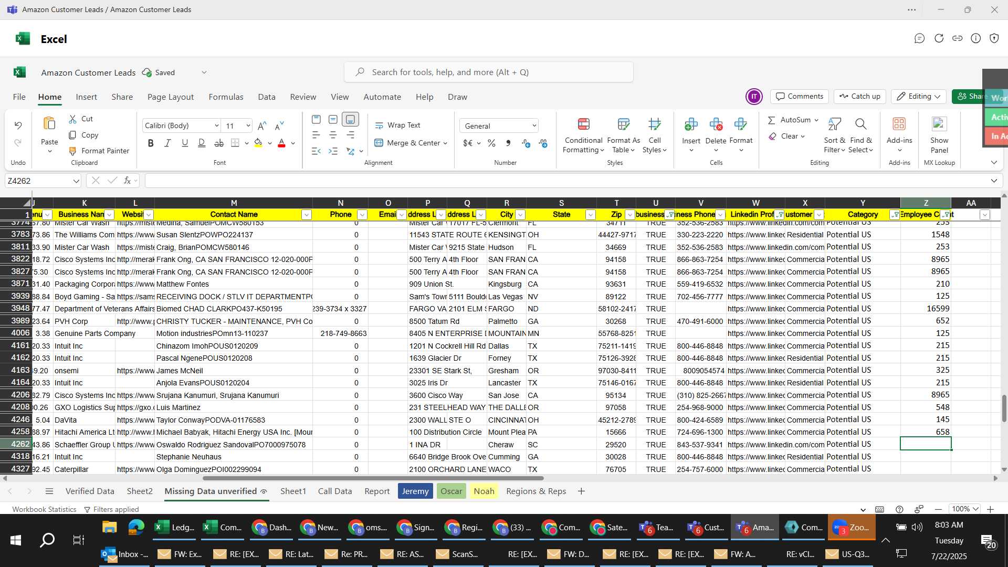1008x567 pixels.
Task: Zoom in with the plus button
Action: [990, 510]
